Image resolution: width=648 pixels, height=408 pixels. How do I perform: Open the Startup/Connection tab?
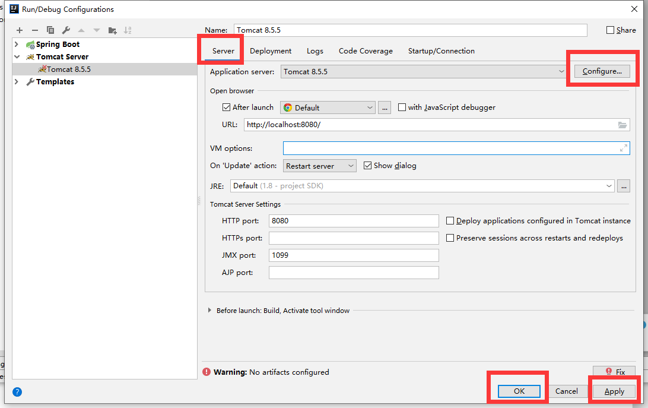441,51
